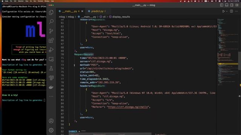Open the File menu

pyautogui.click(x=11, y=1)
